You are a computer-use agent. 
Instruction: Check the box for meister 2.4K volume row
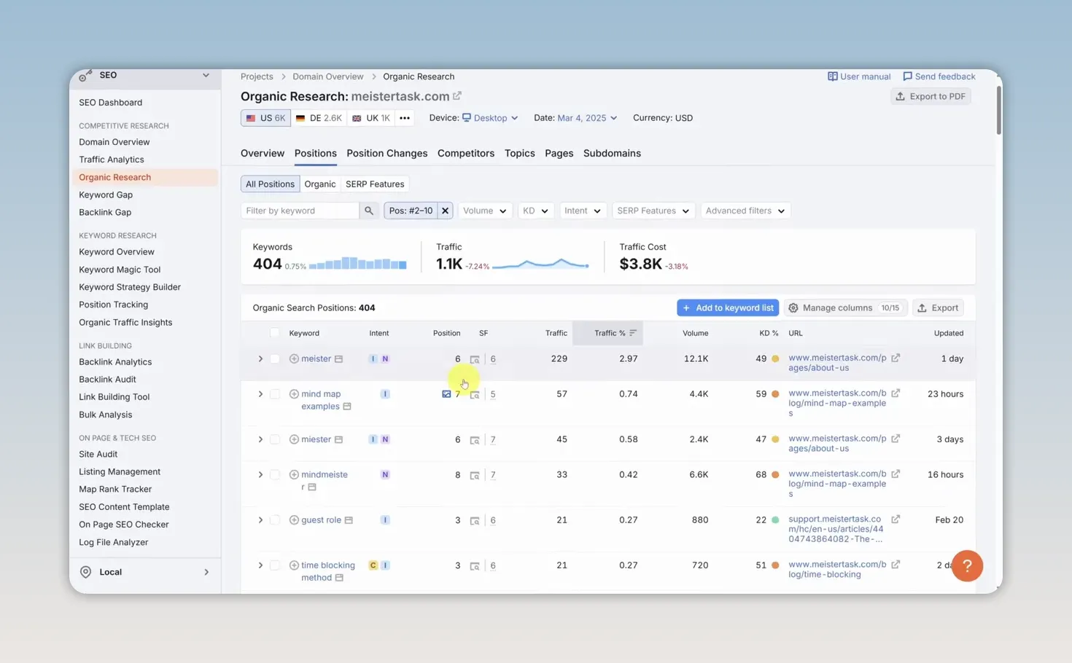click(x=275, y=439)
